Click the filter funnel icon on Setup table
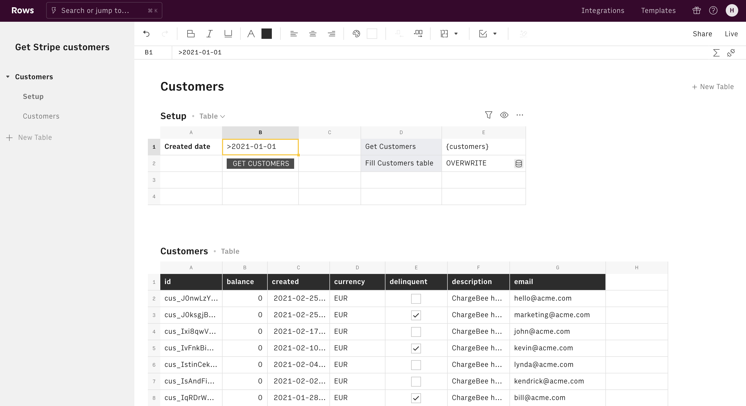The image size is (746, 406). point(488,115)
